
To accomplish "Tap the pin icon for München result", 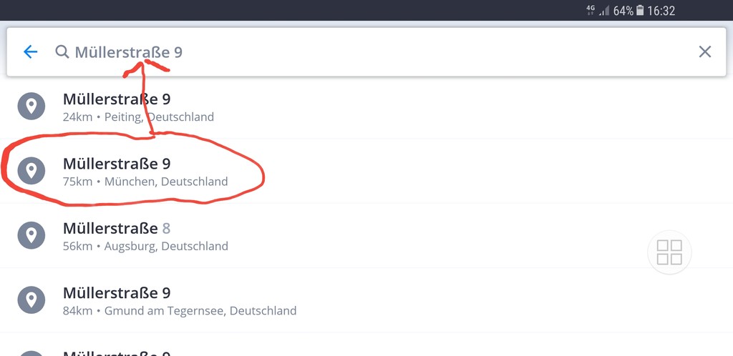I will 31,171.
